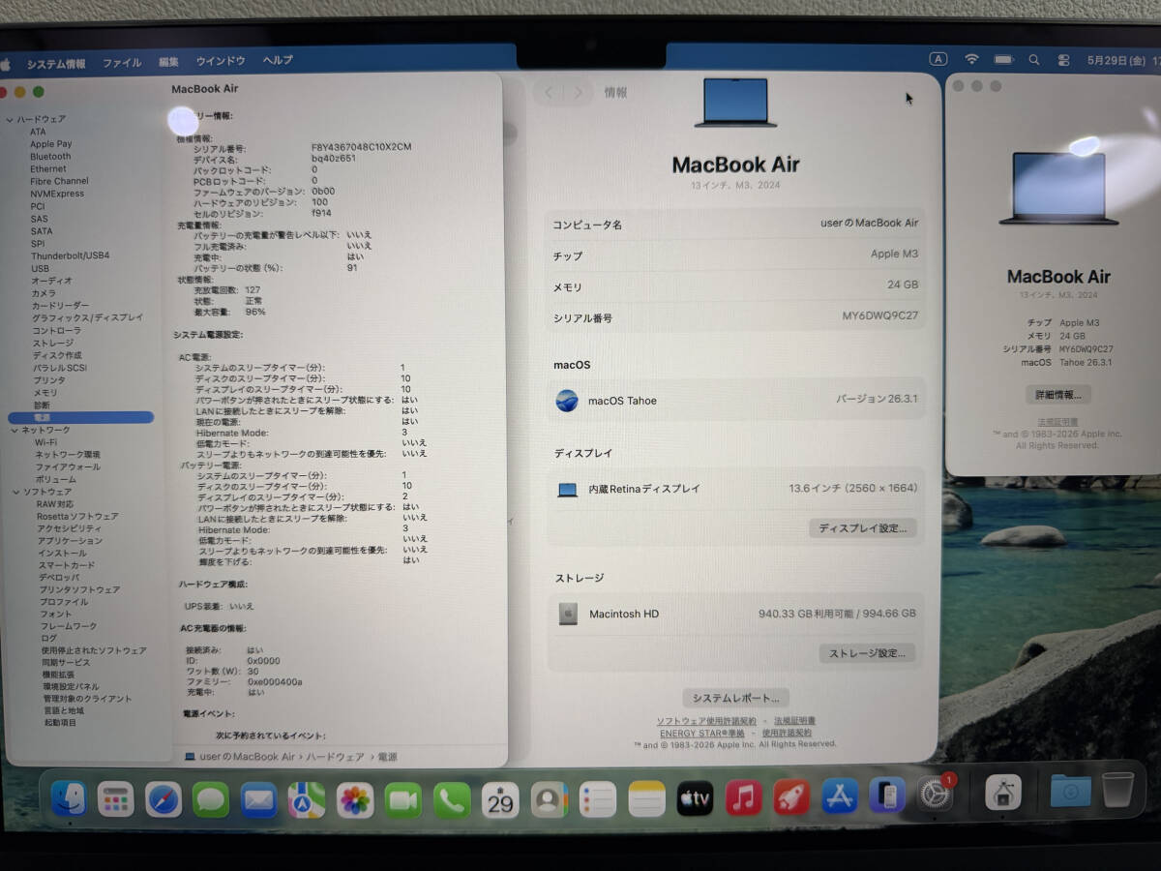This screenshot has width=1161, height=871.
Task: Open the ファイル menu
Action: tap(122, 63)
